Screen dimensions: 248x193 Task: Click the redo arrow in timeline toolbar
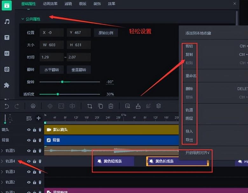pos(17,106)
